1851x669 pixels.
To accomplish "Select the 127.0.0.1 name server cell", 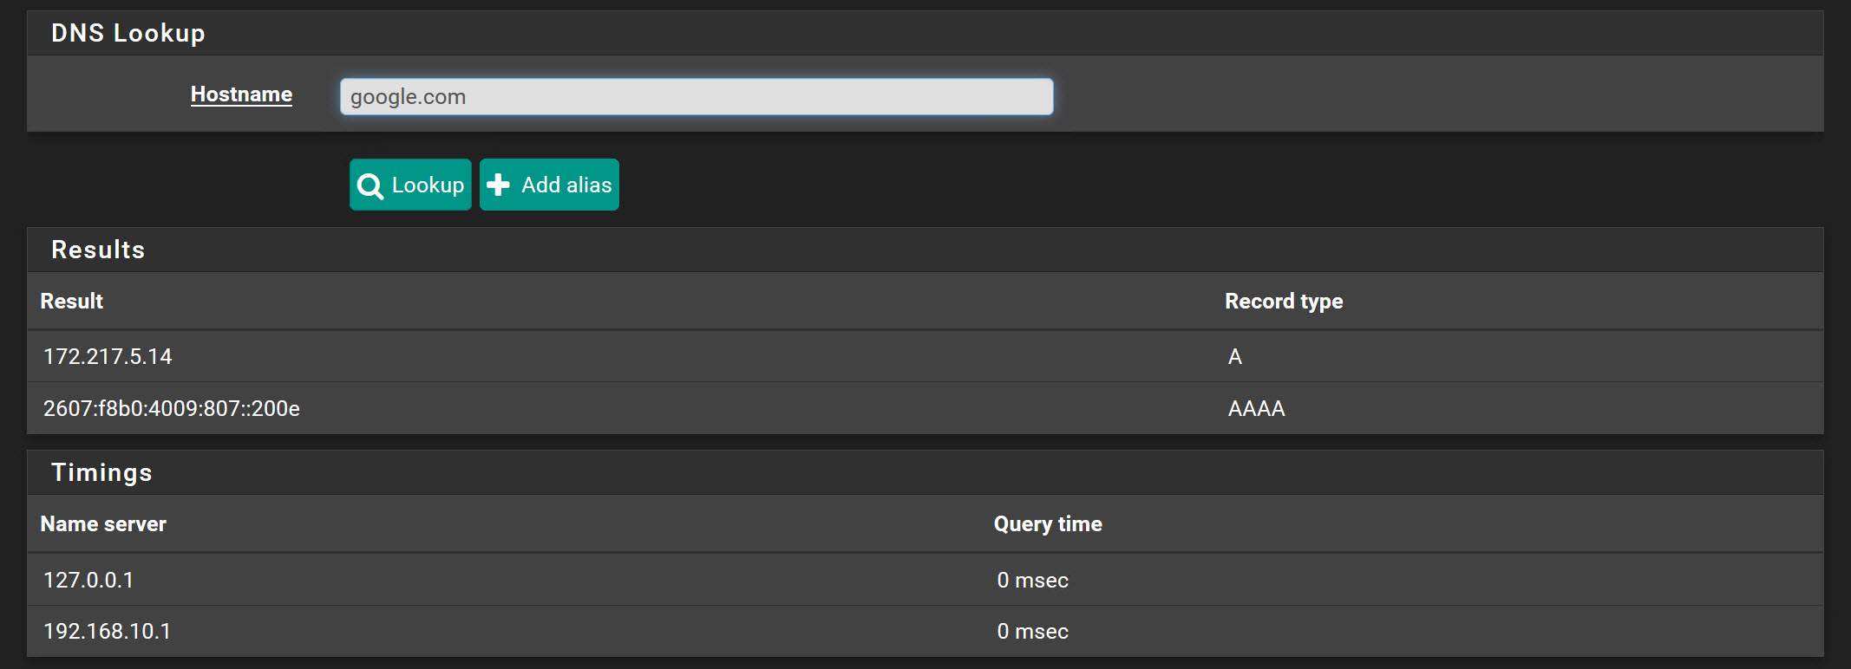I will click(x=88, y=580).
